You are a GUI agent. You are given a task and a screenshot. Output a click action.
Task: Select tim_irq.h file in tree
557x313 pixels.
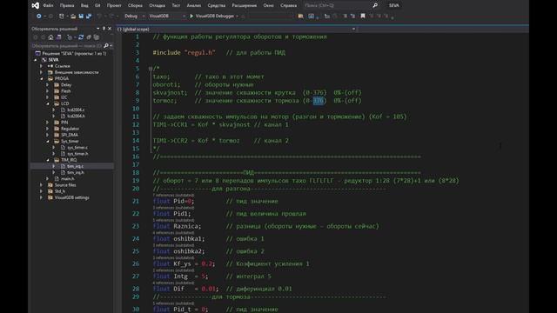pyautogui.click(x=76, y=172)
